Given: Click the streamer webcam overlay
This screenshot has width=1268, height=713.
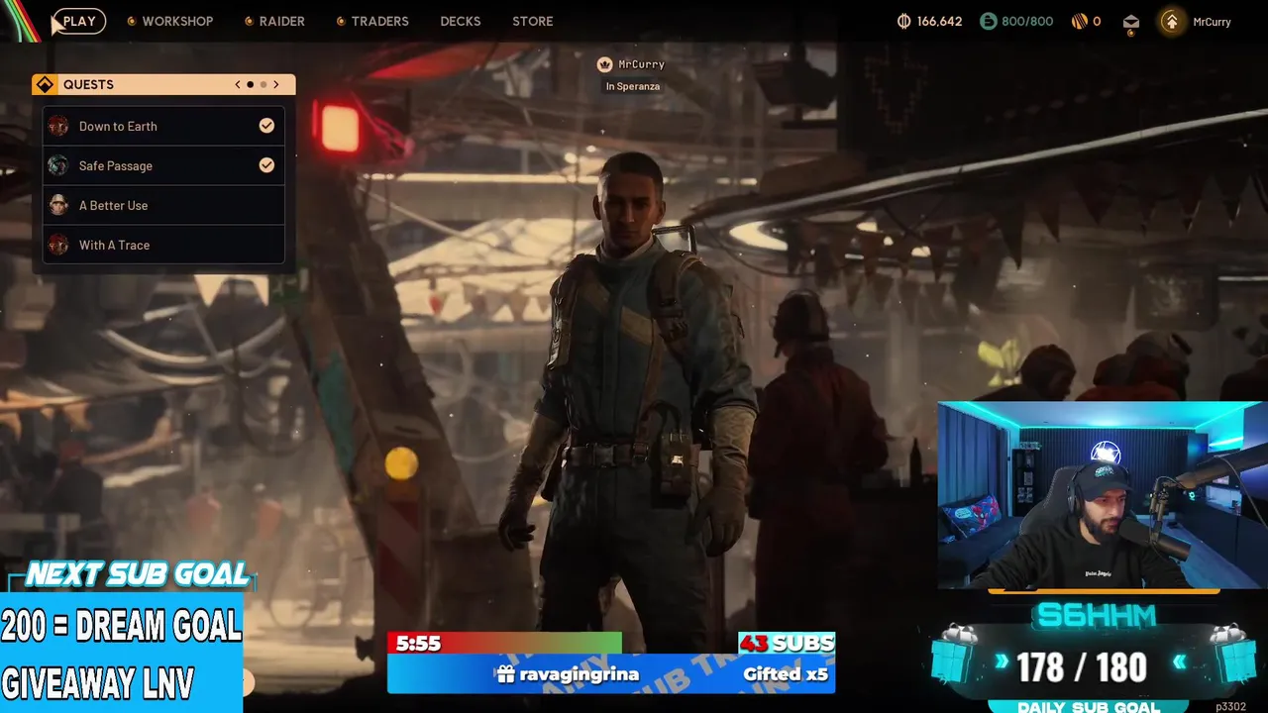Looking at the screenshot, I should coord(1102,495).
